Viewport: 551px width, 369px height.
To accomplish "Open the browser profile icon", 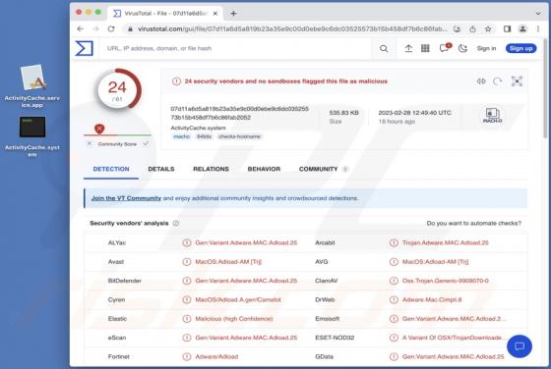I will pyautogui.click(x=522, y=28).
